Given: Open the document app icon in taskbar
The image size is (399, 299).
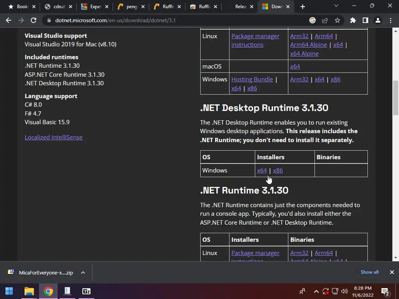Looking at the screenshot, I should coord(67,291).
